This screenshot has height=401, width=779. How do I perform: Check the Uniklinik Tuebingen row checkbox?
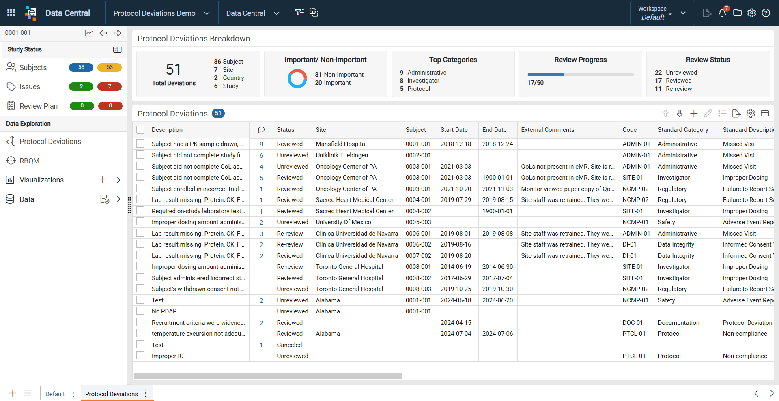coord(140,155)
